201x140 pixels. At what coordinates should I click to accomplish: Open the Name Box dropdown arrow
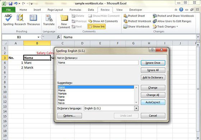tap(38, 37)
